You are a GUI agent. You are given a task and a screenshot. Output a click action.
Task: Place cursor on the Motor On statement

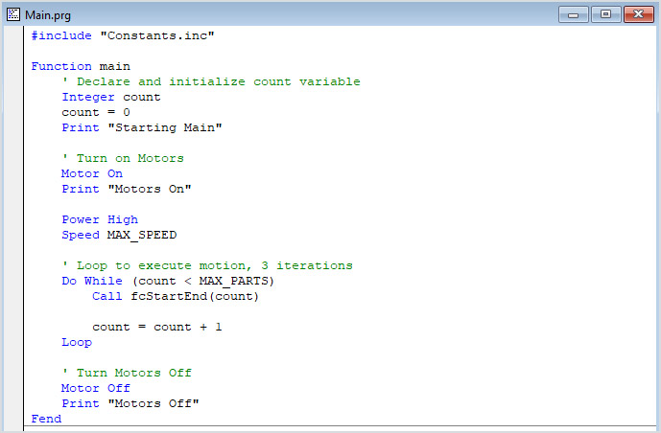pyautogui.click(x=92, y=173)
